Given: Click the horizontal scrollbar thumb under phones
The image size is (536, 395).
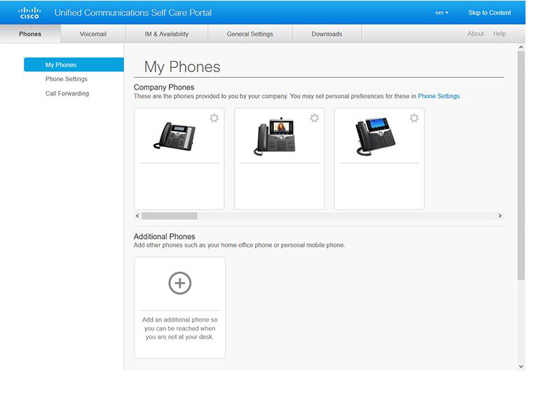Looking at the screenshot, I should pos(170,216).
